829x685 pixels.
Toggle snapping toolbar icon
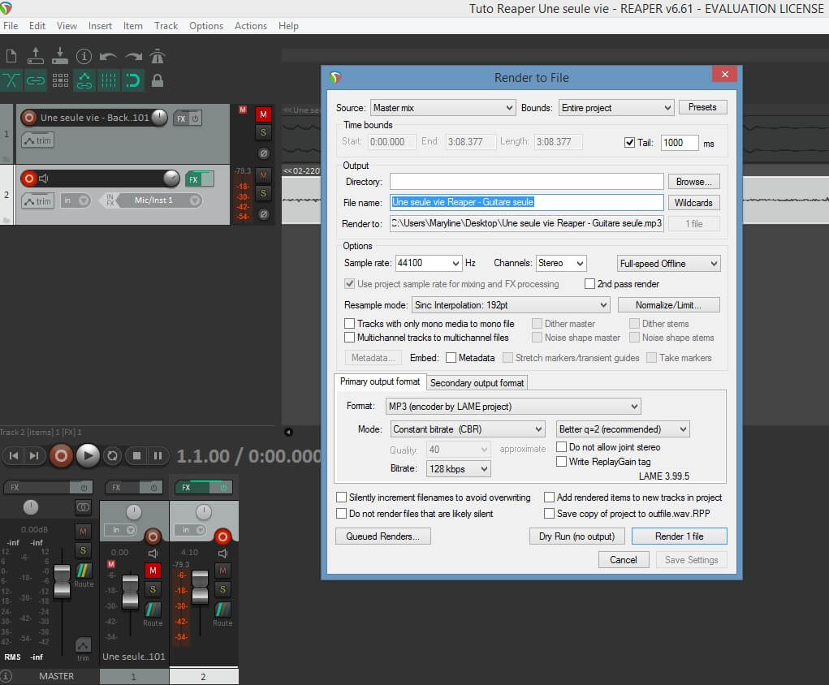pos(132,80)
